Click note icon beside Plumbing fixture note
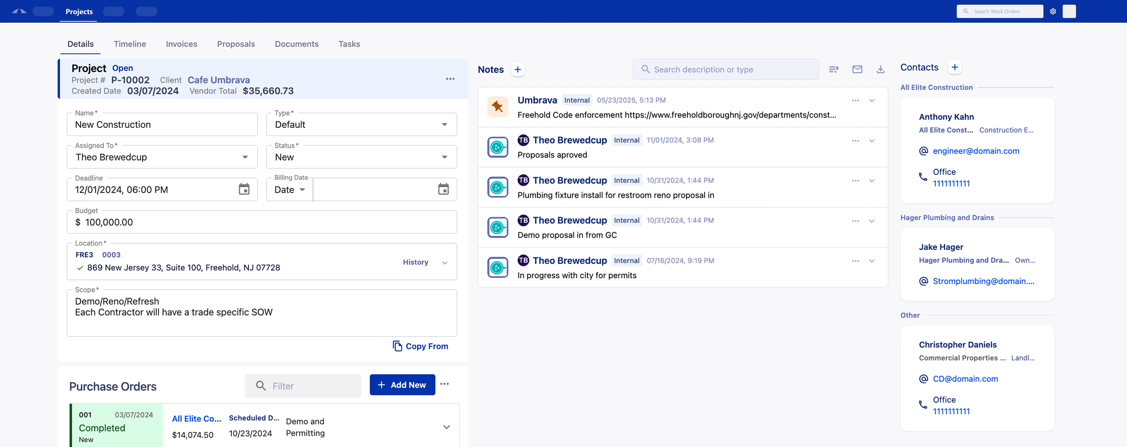Image resolution: width=1127 pixels, height=447 pixels. point(497,187)
